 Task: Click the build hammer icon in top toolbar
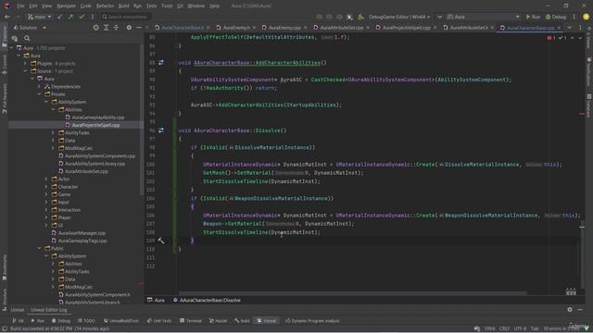click(x=360, y=17)
